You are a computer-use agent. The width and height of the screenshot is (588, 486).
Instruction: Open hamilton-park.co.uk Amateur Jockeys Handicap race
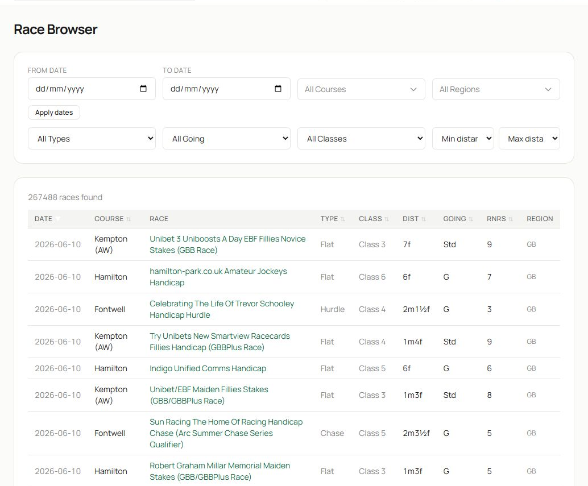coord(218,277)
